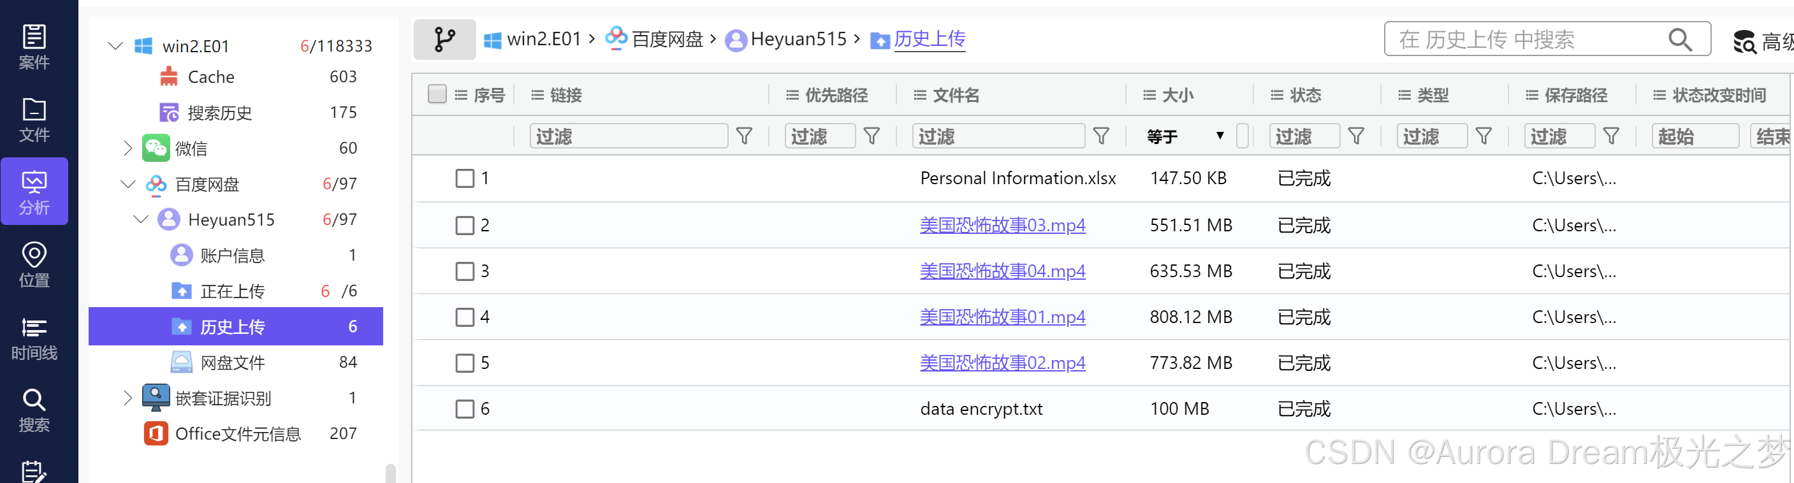Image resolution: width=1794 pixels, height=483 pixels.
Task: Collapse the win2.E01 tree node
Action: tap(115, 46)
